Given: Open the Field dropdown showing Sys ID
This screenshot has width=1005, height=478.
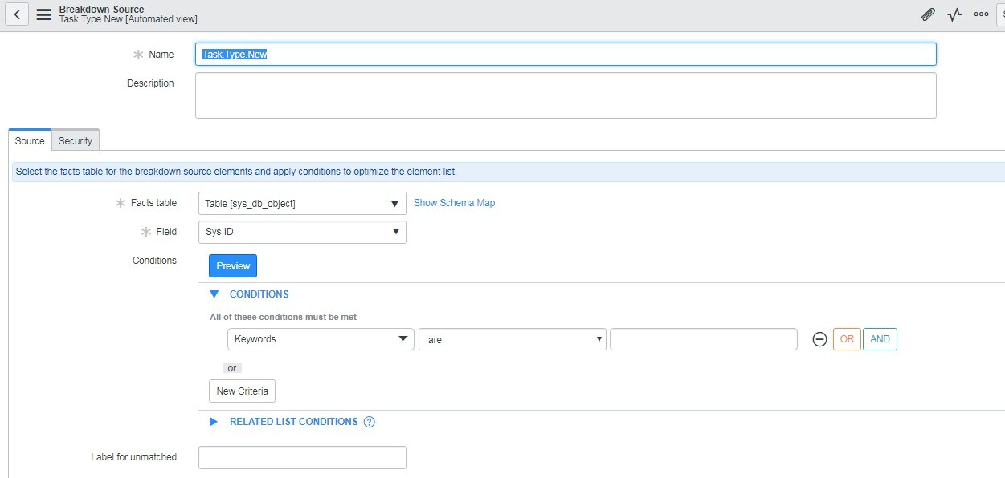Looking at the screenshot, I should click(302, 232).
